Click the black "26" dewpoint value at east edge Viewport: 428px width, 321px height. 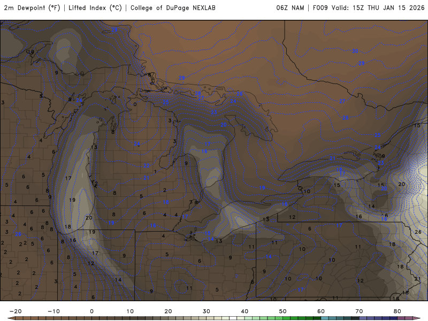pyautogui.click(x=418, y=232)
